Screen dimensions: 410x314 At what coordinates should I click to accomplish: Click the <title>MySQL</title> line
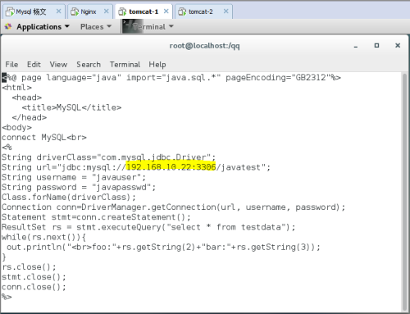point(71,107)
